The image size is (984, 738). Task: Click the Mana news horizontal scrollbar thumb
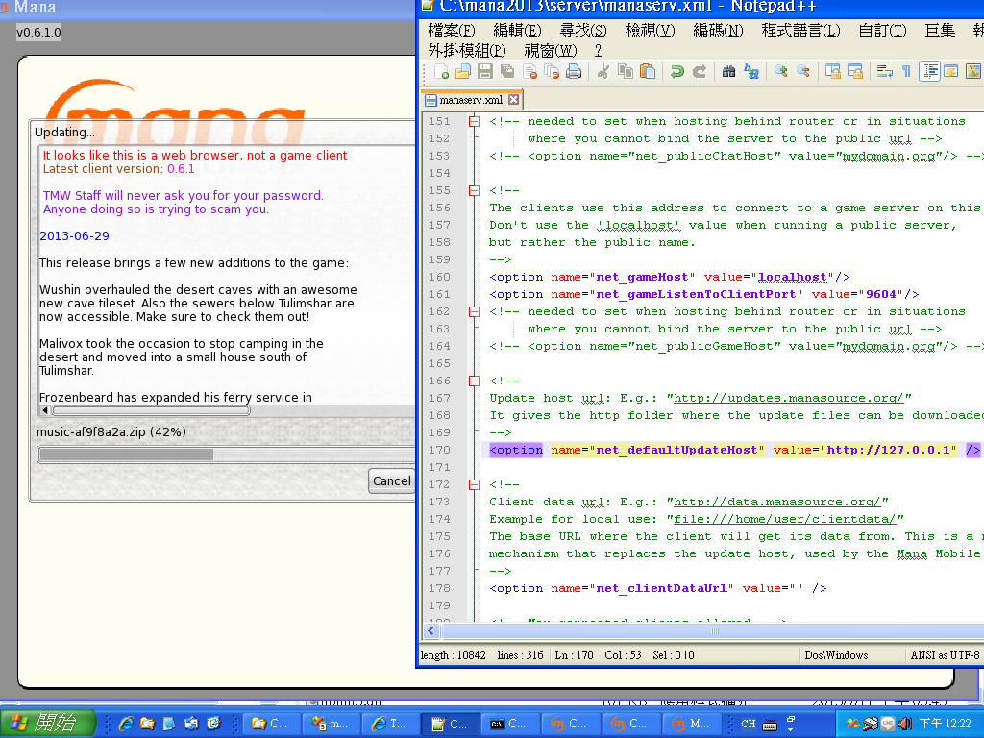pos(151,410)
